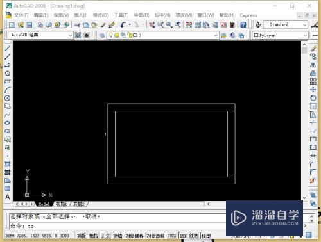This screenshot has height=242, width=321.
Task: Open the 窗口(W) menu
Action: (x=205, y=15)
